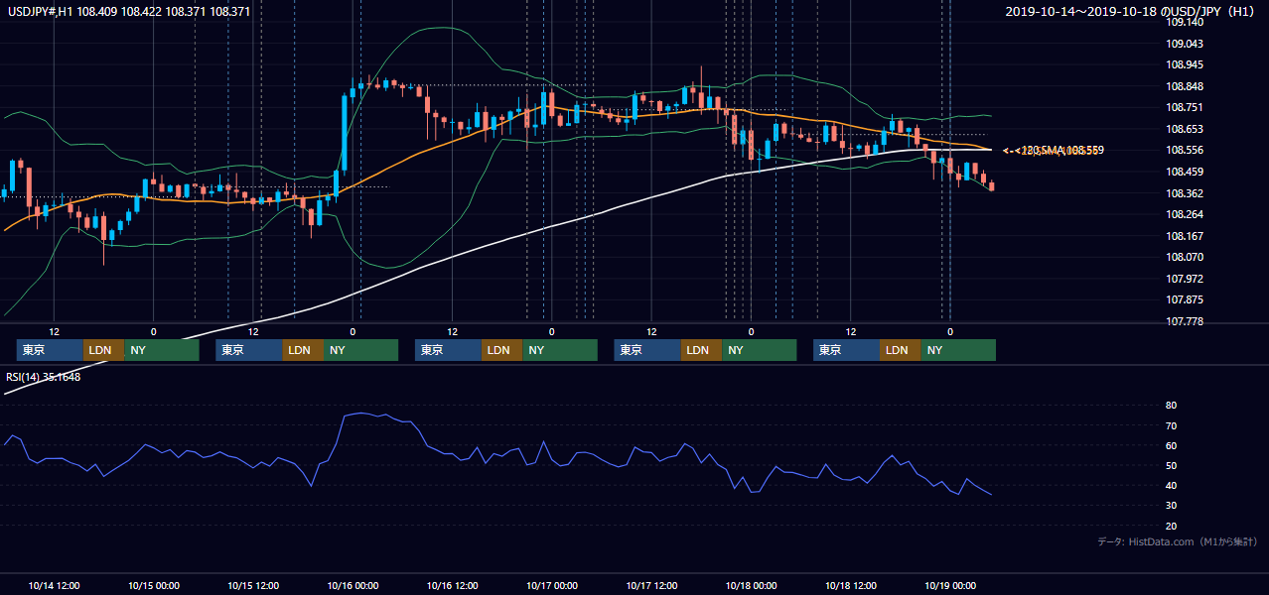
Task: Click the 108.945 price axis label
Action: coord(1184,64)
